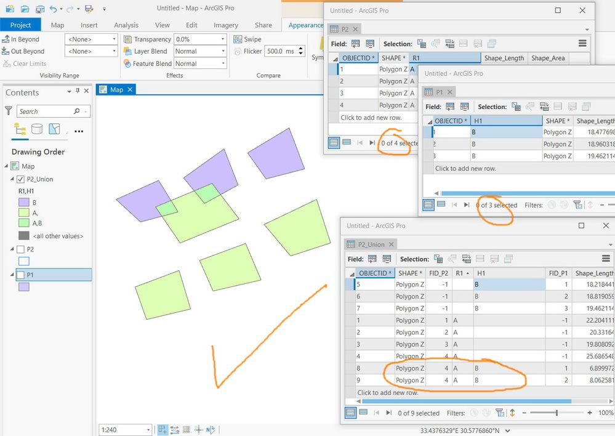Click Switch Selection icon in P2 table
615x436 pixels.
[x=449, y=44]
